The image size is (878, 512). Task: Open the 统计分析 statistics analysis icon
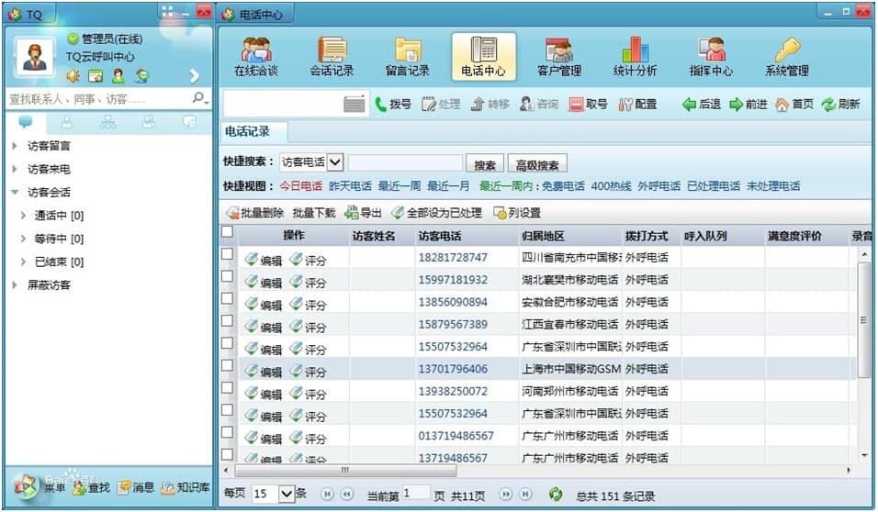click(635, 57)
